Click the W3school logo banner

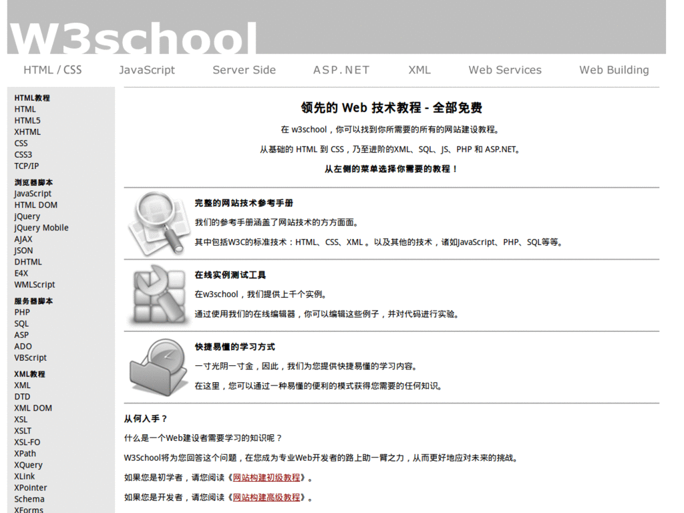coord(337,27)
